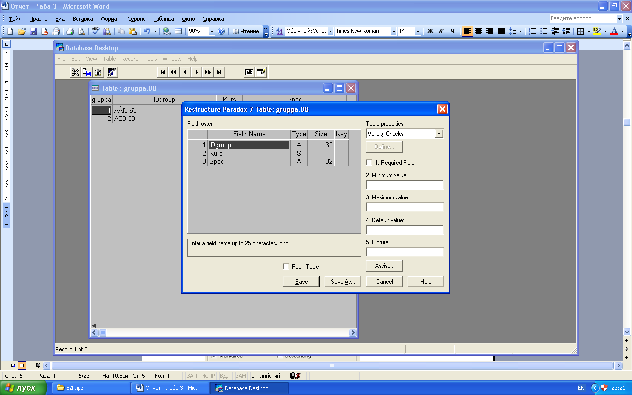The image size is (632, 395).
Task: Open the Times New Roman font dropdown
Action: click(x=394, y=31)
